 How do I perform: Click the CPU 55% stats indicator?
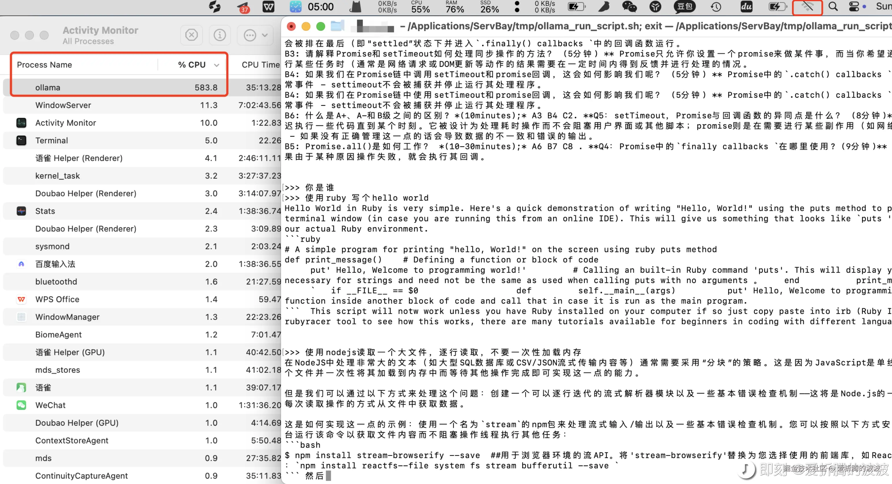(x=420, y=7)
